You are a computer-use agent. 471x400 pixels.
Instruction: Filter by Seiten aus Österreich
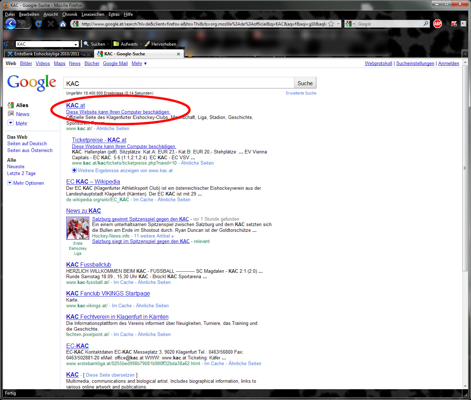tap(30, 150)
